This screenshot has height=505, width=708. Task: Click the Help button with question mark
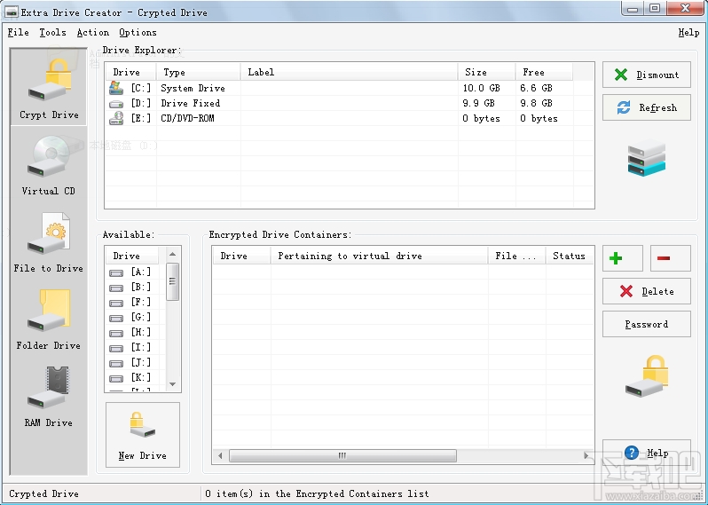pos(647,453)
